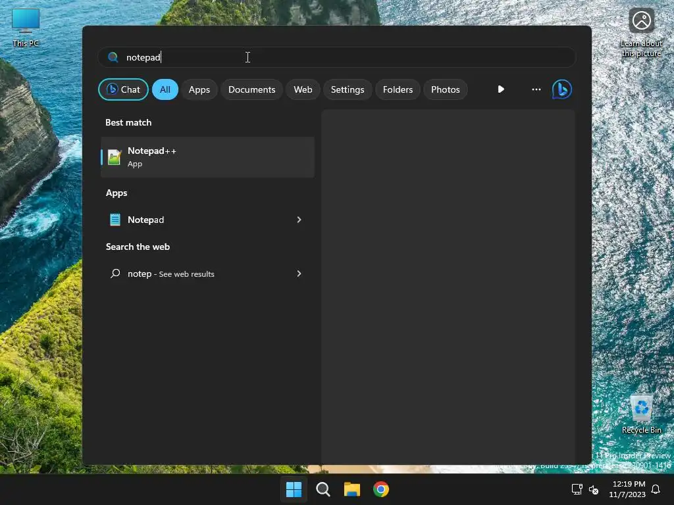Open the ellipsis more options menu
The image size is (674, 505).
[536, 89]
